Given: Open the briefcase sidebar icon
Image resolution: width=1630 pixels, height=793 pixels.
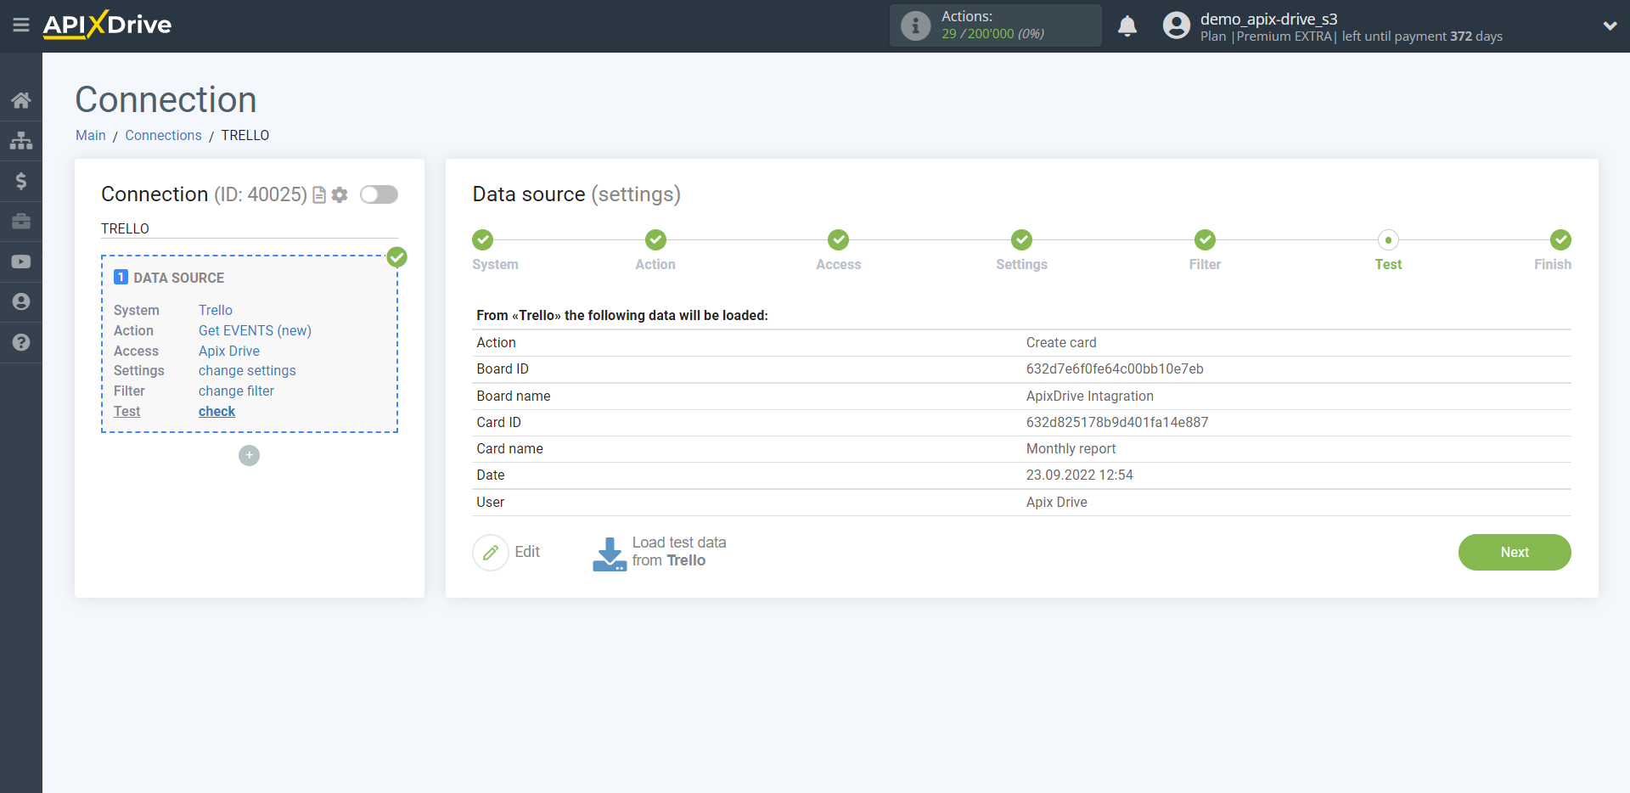Looking at the screenshot, I should point(21,221).
